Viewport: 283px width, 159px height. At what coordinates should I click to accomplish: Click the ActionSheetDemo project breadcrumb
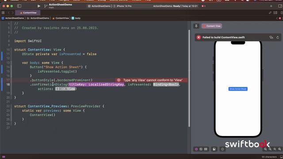(x=13, y=18)
